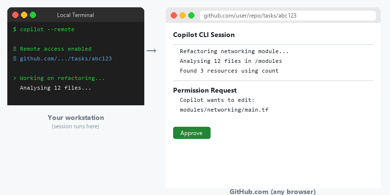Click 'Analysing 12 files in /modules' line
The height and width of the screenshot is (195, 390).
(x=231, y=61)
